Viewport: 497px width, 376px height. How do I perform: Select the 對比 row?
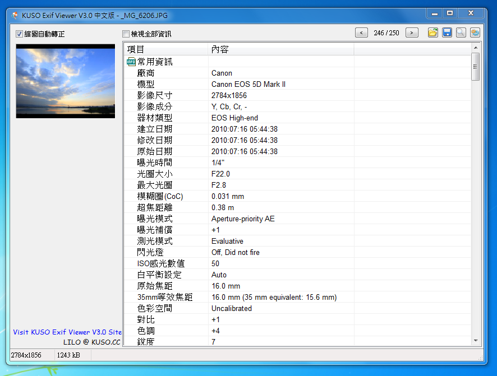point(297,319)
